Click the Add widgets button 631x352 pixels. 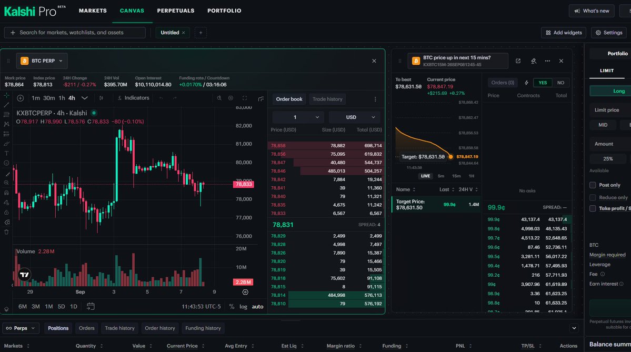point(564,33)
